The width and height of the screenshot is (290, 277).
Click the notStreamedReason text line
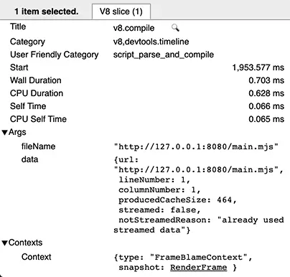point(201,220)
